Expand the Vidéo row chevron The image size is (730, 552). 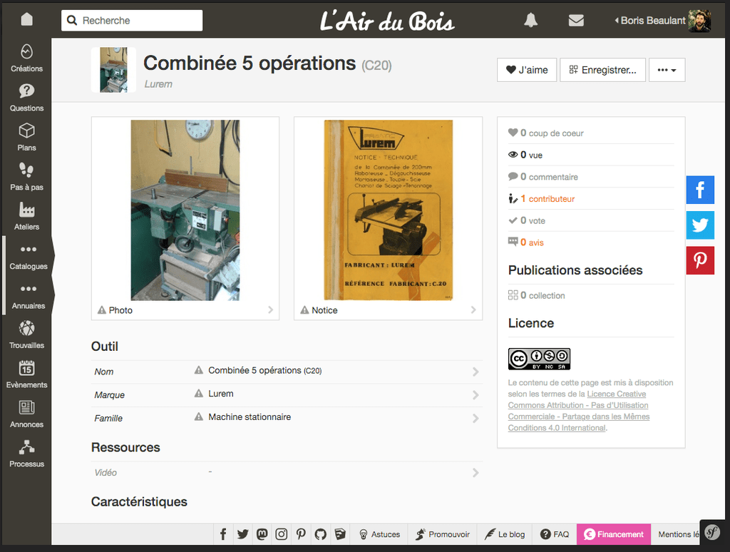click(x=475, y=473)
